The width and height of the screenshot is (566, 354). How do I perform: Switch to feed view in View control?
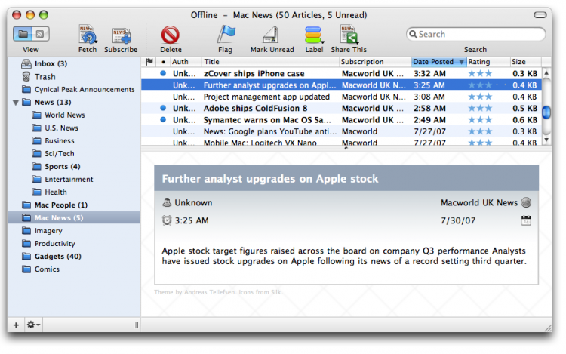tap(40, 34)
